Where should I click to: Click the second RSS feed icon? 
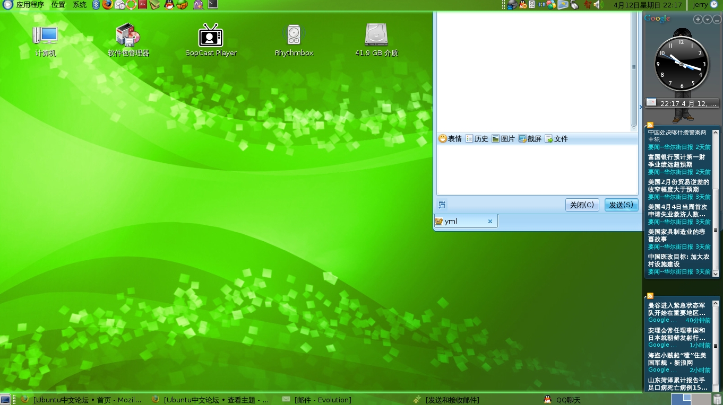[x=650, y=296]
